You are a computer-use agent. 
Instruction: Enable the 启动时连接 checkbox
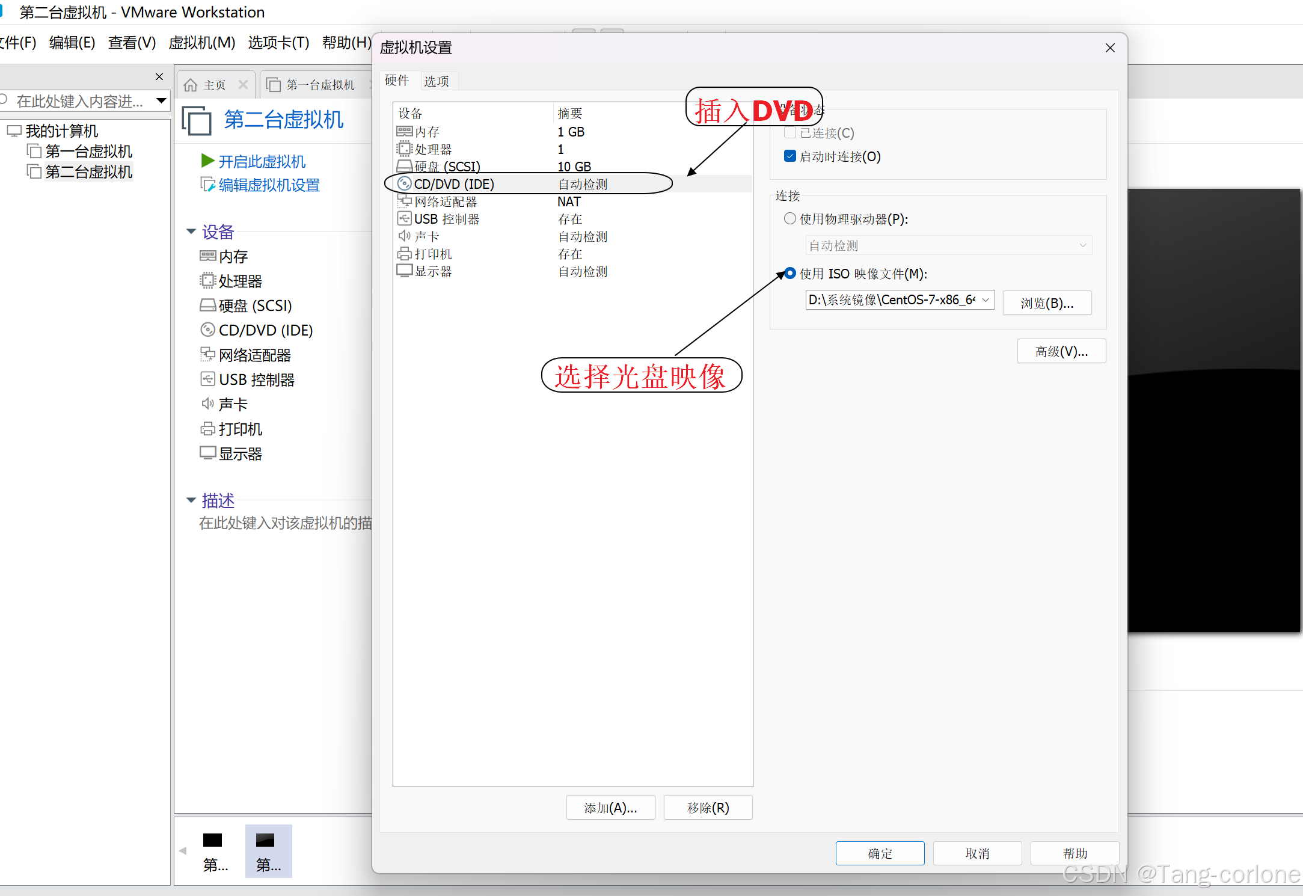point(790,156)
